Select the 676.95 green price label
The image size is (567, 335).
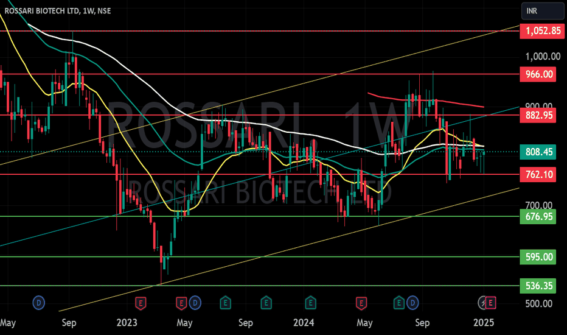click(538, 217)
